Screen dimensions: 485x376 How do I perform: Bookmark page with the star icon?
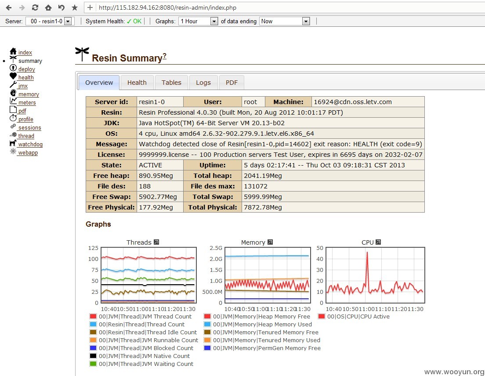[75, 8]
